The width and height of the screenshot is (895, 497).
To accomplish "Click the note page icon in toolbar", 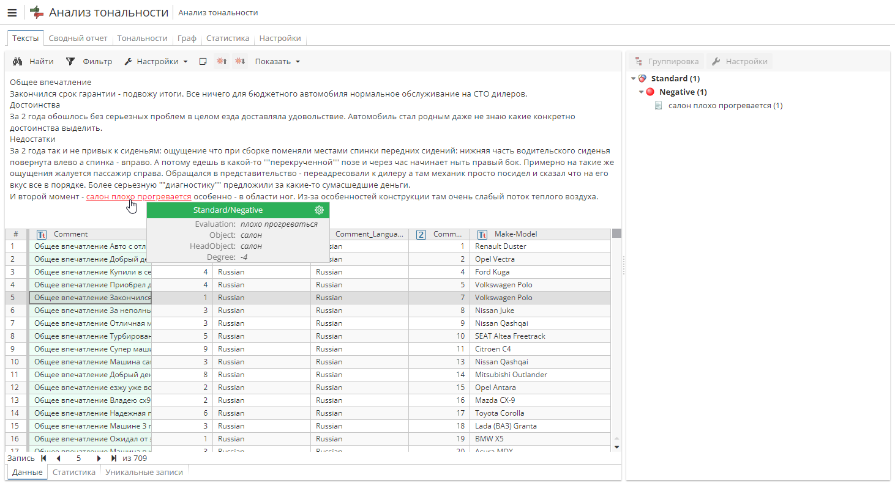I will coord(203,62).
